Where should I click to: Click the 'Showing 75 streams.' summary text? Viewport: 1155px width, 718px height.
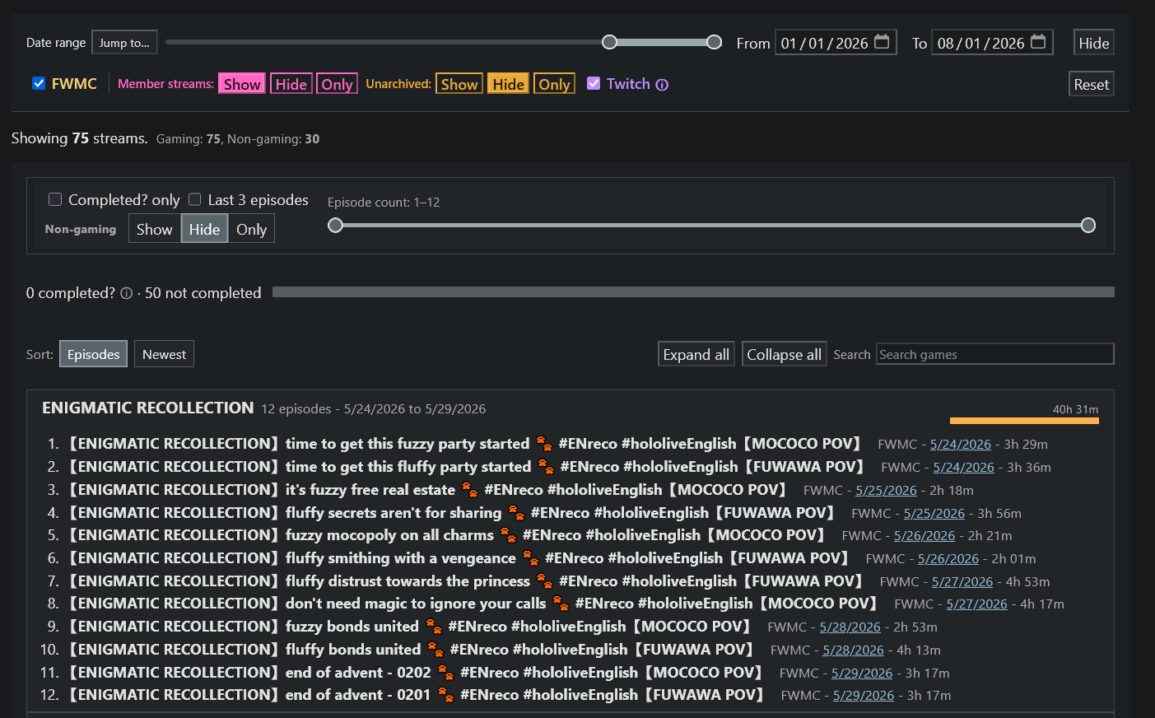[79, 138]
